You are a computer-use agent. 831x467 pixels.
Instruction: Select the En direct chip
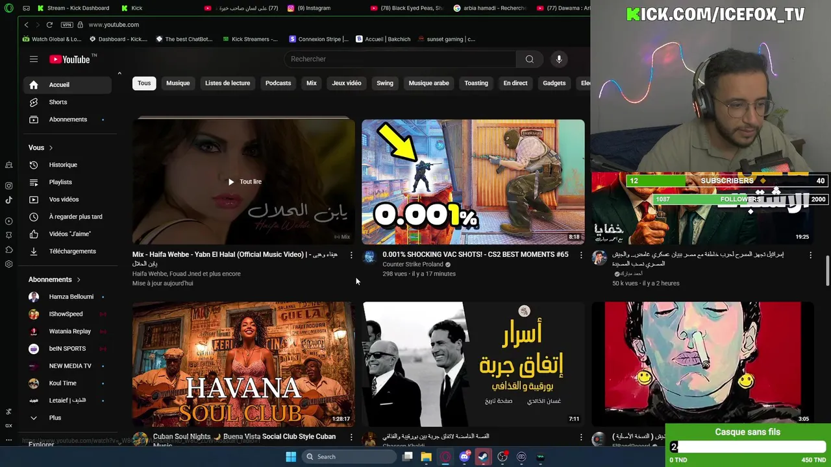click(515, 83)
